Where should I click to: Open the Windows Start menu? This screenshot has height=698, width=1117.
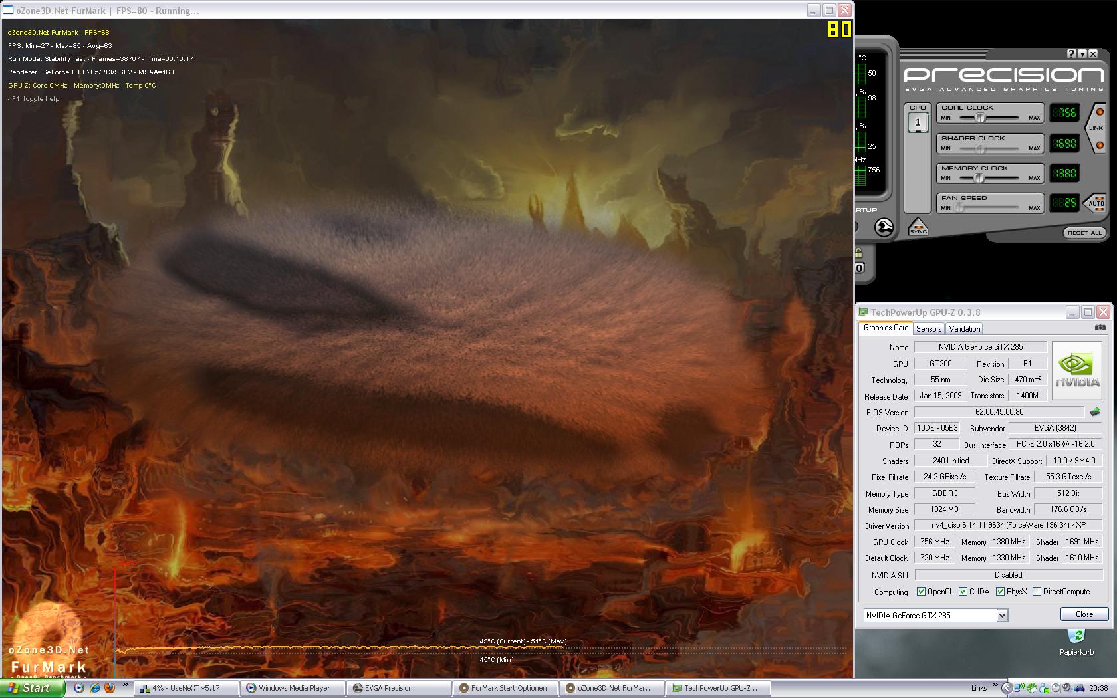[33, 688]
